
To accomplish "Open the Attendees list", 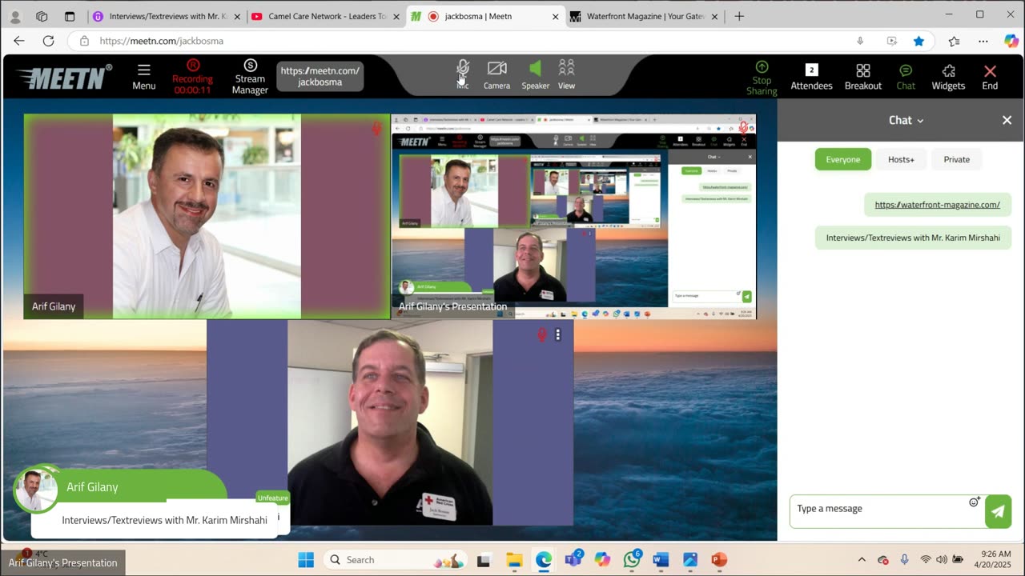I will (x=811, y=77).
